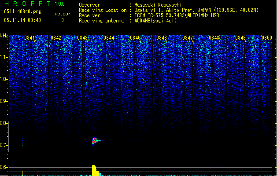Click the yellow signal intensity peak

(95, 171)
